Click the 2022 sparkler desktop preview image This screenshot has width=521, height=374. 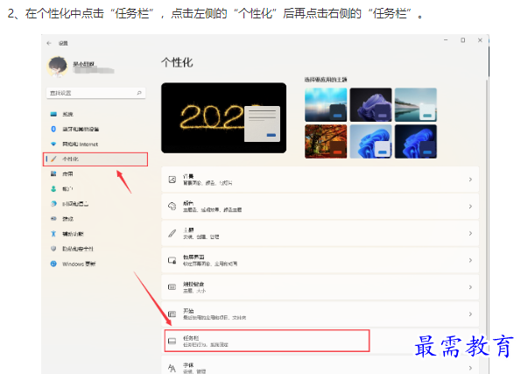(223, 118)
